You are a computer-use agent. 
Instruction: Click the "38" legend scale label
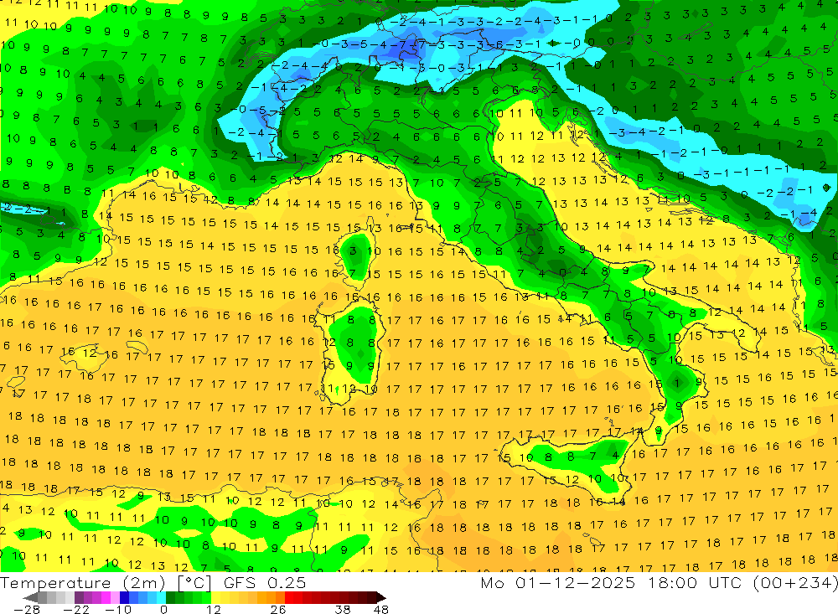tap(343, 609)
